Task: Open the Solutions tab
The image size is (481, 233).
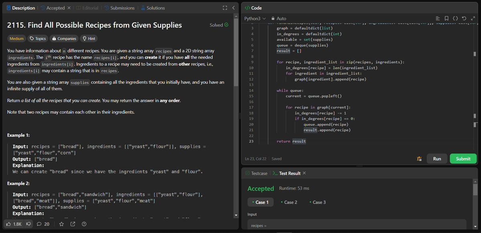Action: tap(153, 8)
